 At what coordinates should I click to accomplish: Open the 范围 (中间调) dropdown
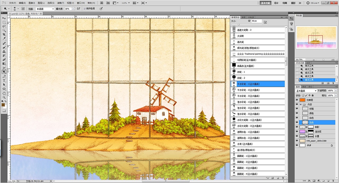pyautogui.click(x=45, y=9)
